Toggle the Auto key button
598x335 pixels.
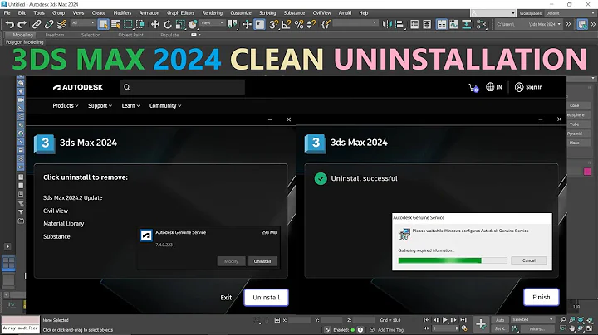point(500,320)
